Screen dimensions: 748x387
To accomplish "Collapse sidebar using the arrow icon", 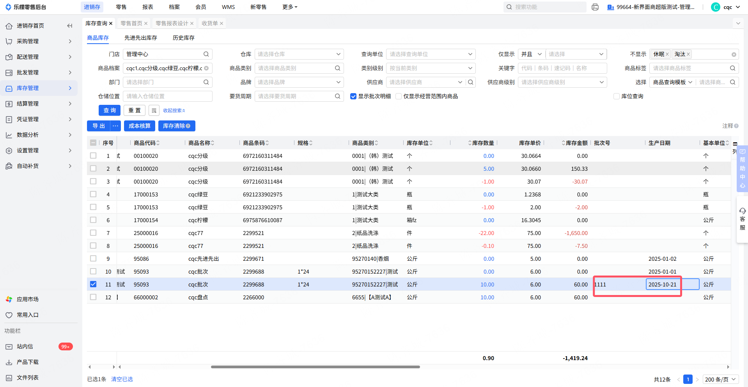I will click(x=70, y=26).
